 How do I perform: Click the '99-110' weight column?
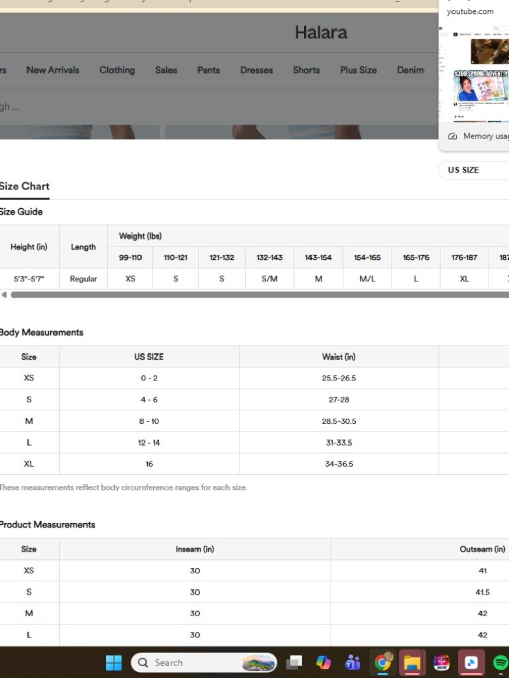click(130, 258)
